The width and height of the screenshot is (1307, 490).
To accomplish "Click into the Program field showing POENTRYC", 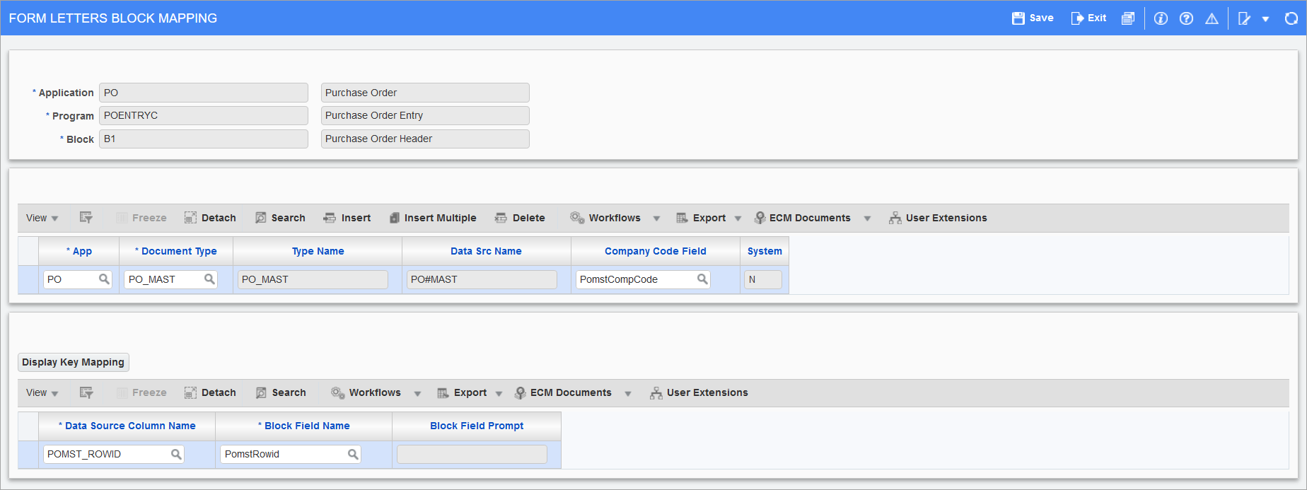I will (204, 115).
